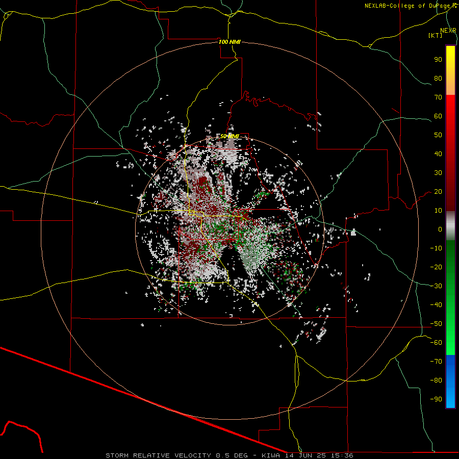Screen dimensions: 459x459
Task: Click the 0 value on the velocity scale
Action: point(440,229)
